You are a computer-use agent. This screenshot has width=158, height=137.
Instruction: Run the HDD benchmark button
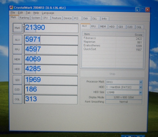(x=17, y=69)
